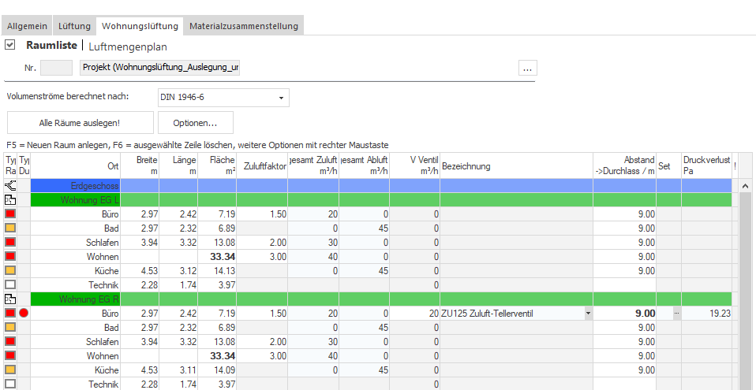
Task: Select the Erdgeschoss row label
Action: point(75,185)
